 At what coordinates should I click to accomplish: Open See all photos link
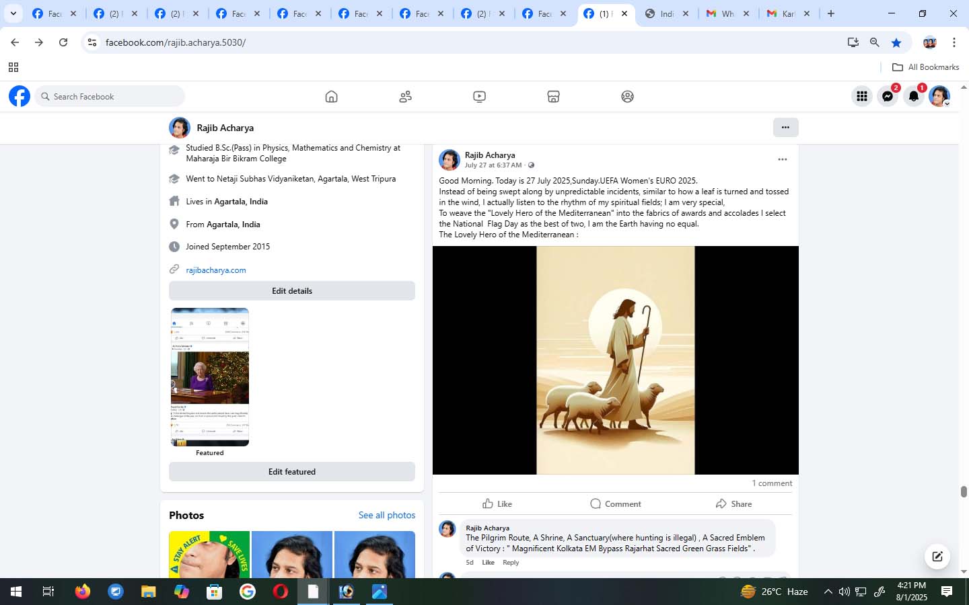[387, 515]
